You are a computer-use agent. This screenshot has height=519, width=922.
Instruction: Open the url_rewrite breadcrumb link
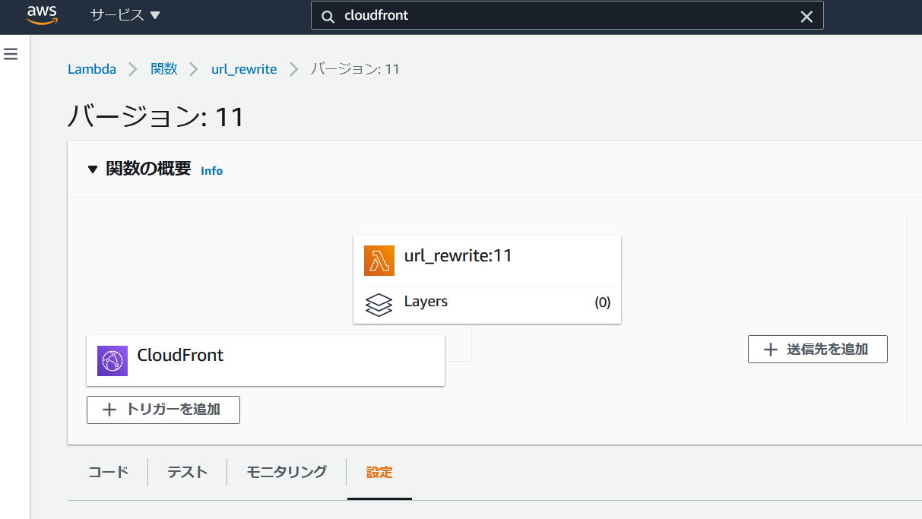pyautogui.click(x=244, y=68)
